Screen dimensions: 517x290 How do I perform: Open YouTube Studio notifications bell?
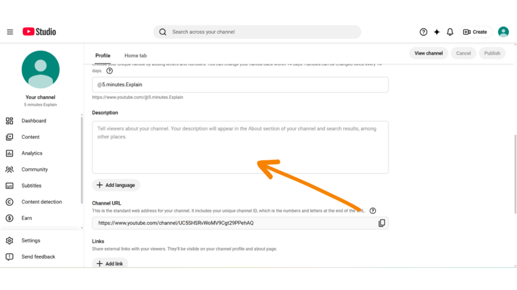[450, 31]
